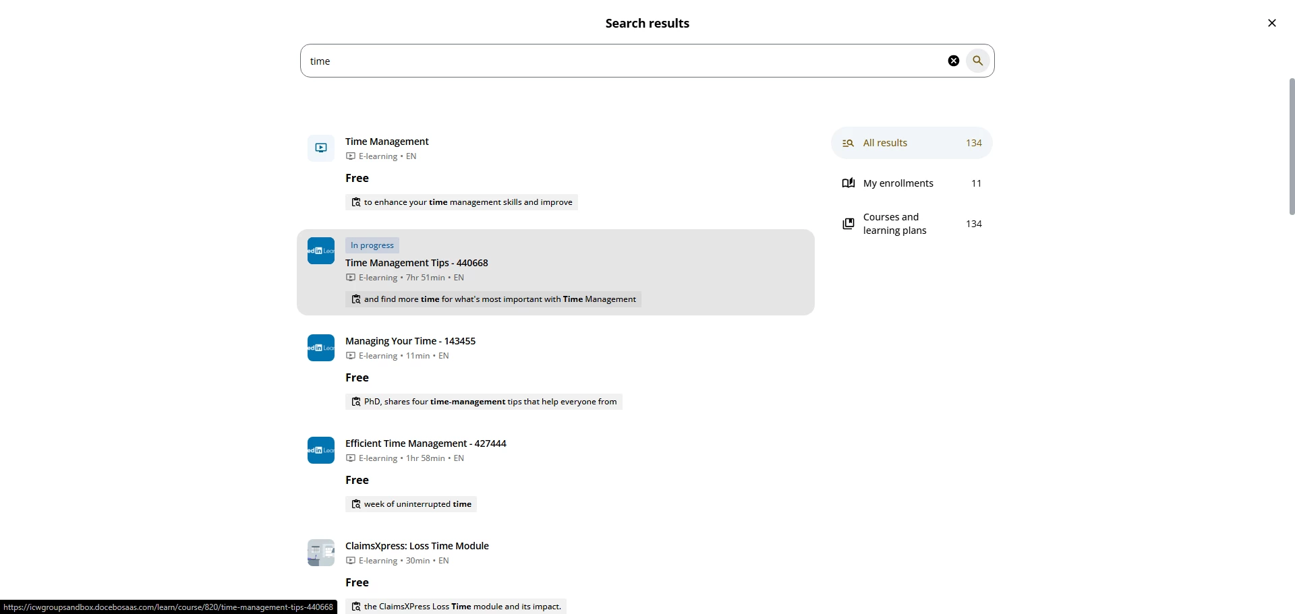Click the Time Management course icon
This screenshot has width=1295, height=614.
321,148
